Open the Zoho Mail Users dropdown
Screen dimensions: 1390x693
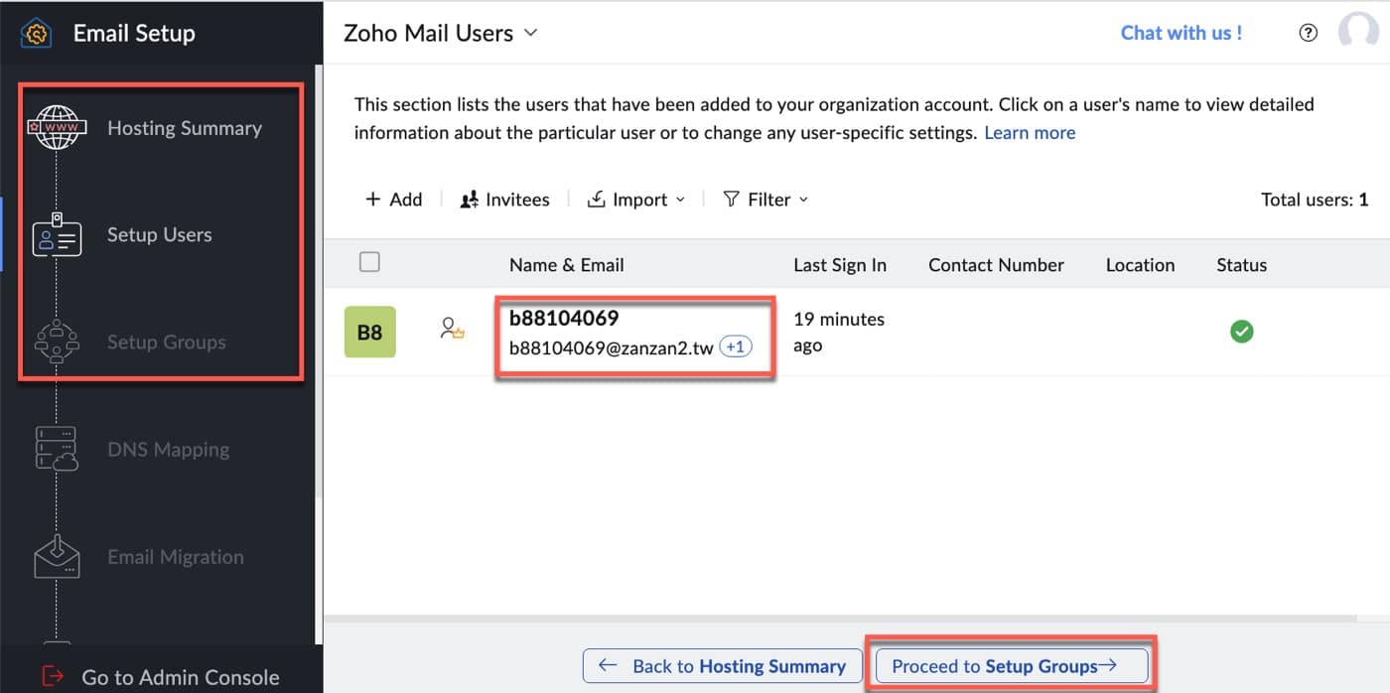pyautogui.click(x=440, y=33)
